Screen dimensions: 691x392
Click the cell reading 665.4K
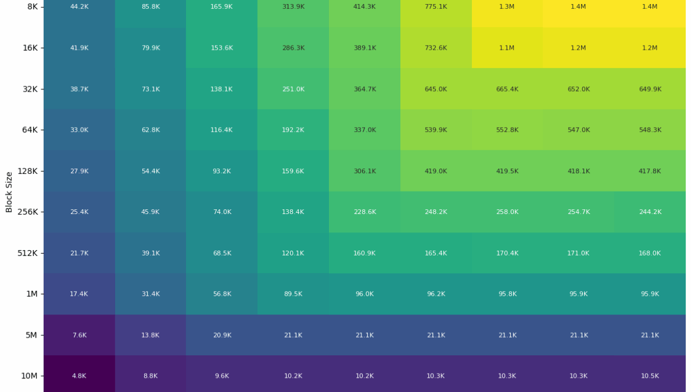[507, 89]
